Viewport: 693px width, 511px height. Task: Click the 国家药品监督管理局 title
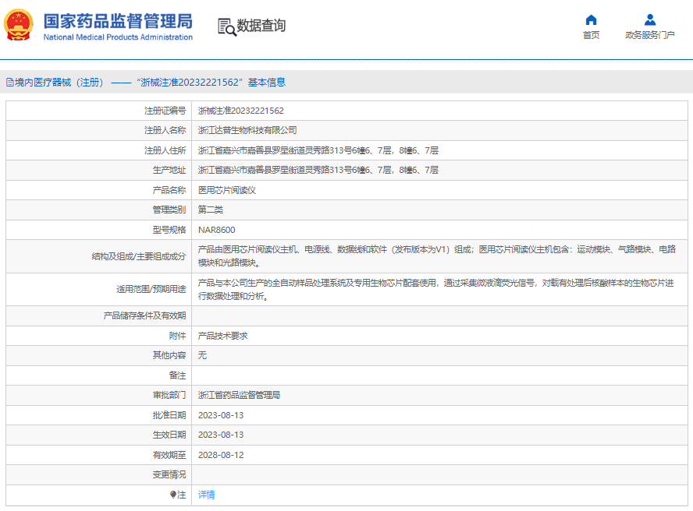pos(118,21)
